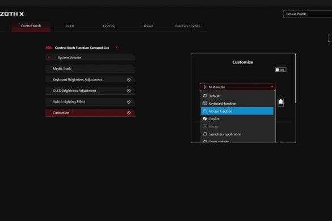Select OLED Brightness Adjustment row

click(x=90, y=91)
